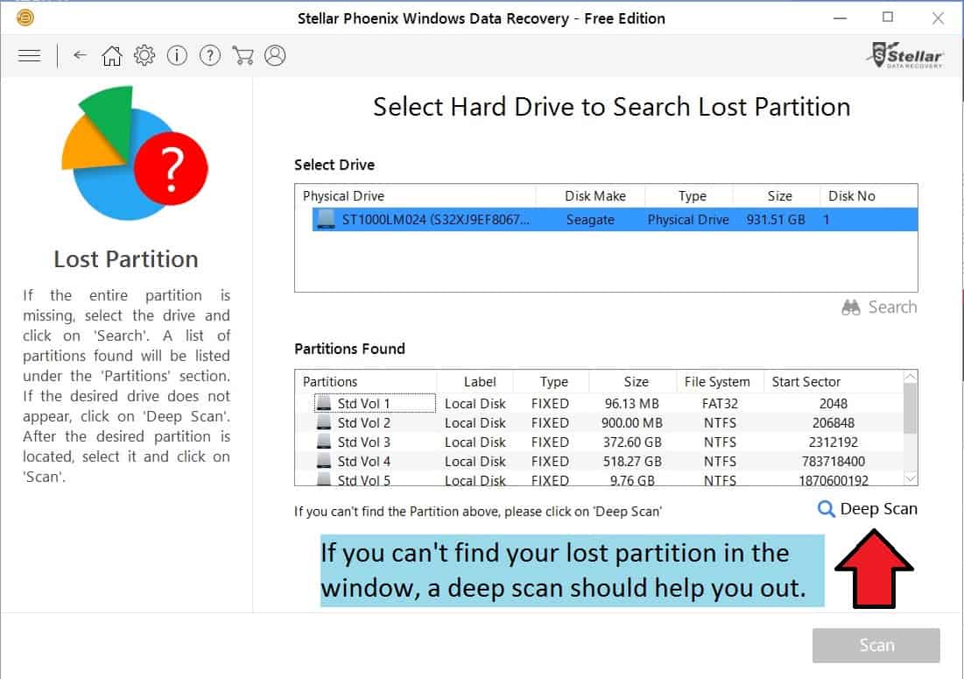964x679 pixels.
Task: Open the information icon
Action: [177, 56]
